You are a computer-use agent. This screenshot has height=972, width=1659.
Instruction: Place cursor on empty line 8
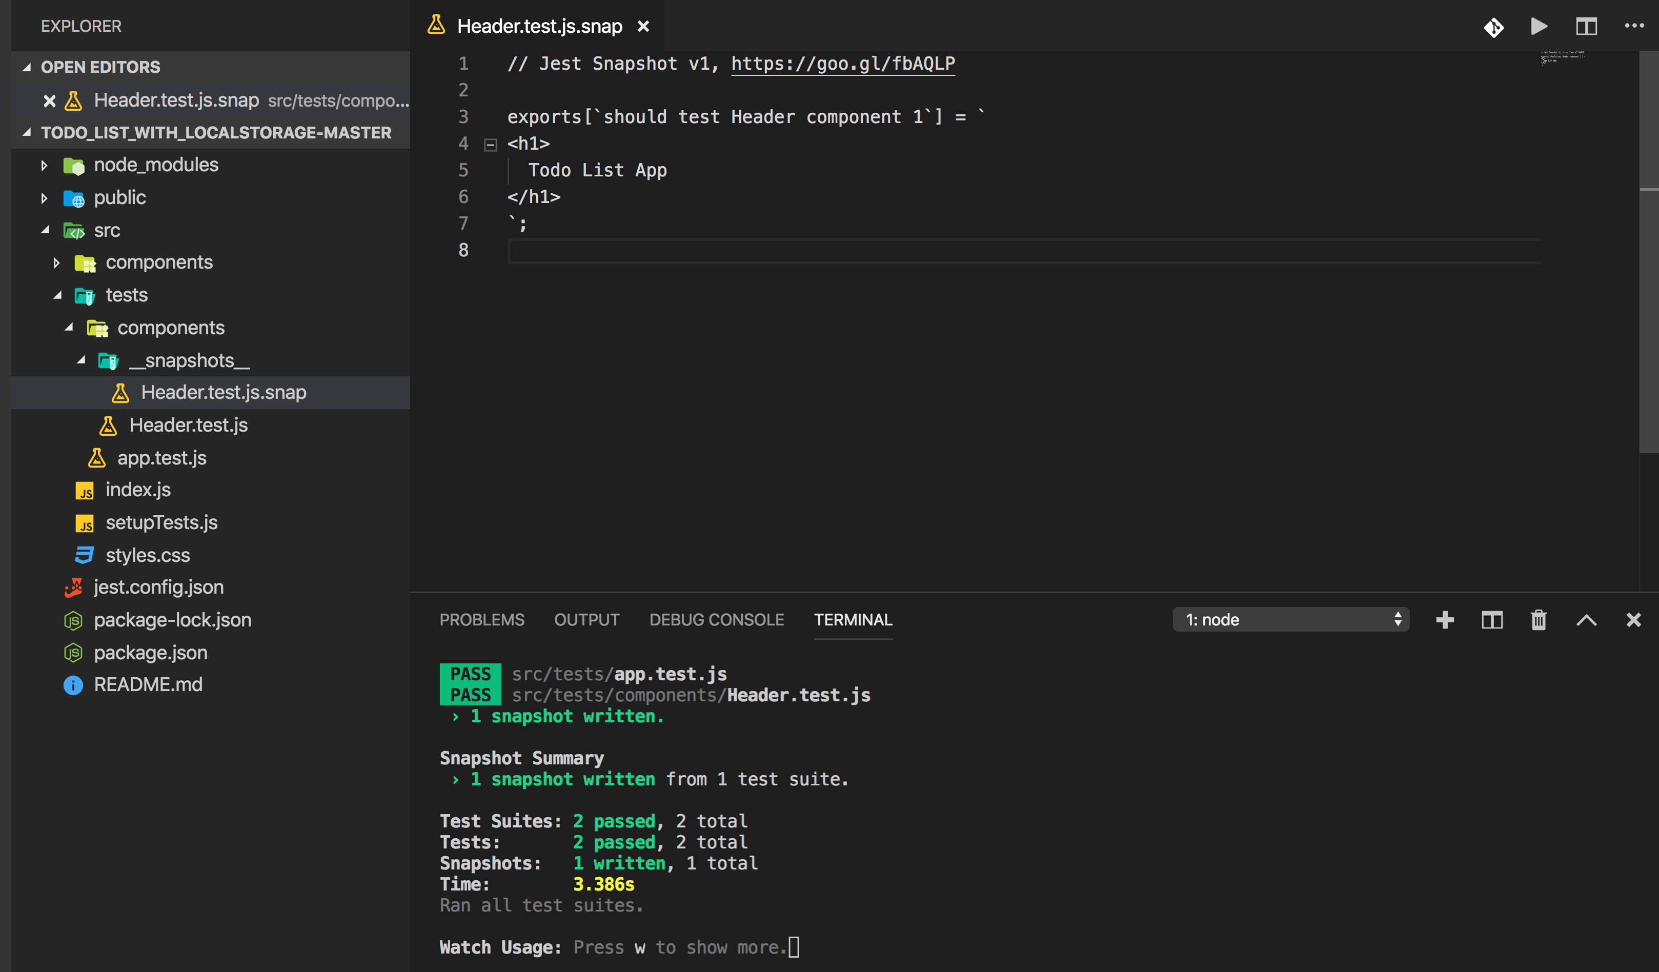pyautogui.click(x=1024, y=251)
